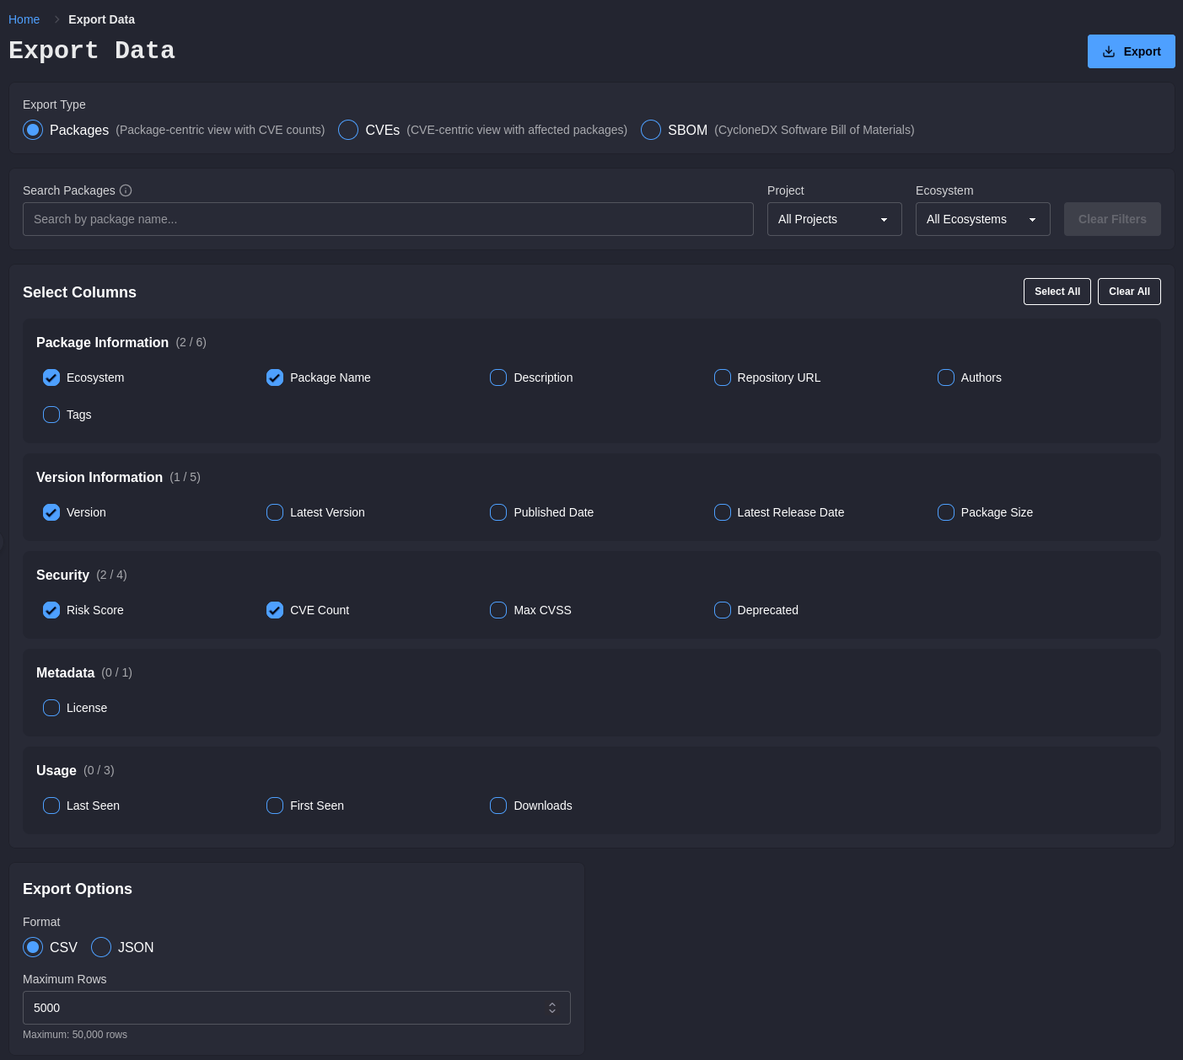Image resolution: width=1183 pixels, height=1060 pixels.
Task: Uncheck the Ecosystem column checkbox
Action: point(51,377)
